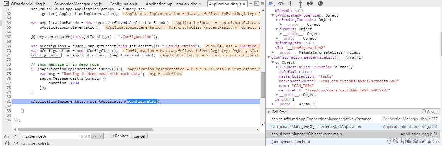Screen dimensions: 442x146
Task: Open the Application-dbg.js:81 source link
Action: click(x=419, y=134)
